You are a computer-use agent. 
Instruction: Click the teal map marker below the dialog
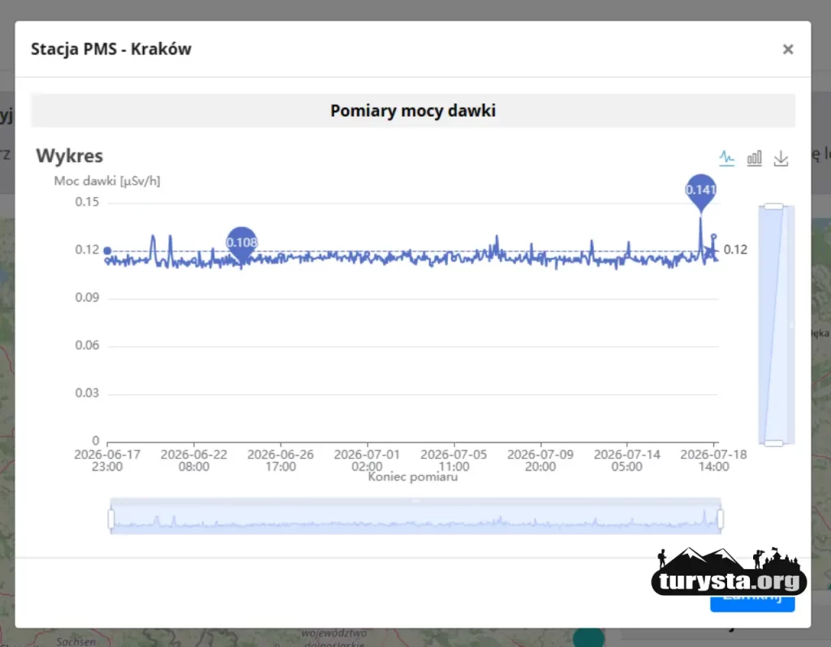point(588,637)
